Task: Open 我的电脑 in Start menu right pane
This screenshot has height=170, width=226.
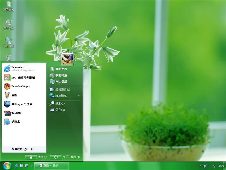Action: click(65, 75)
